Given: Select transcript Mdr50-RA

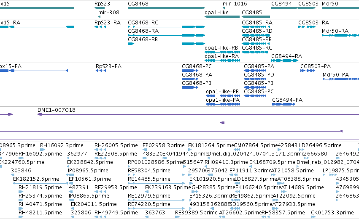Looking at the screenshot, I should 335,31.
